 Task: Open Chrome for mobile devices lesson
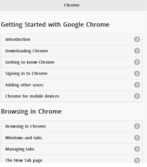tap(72, 96)
